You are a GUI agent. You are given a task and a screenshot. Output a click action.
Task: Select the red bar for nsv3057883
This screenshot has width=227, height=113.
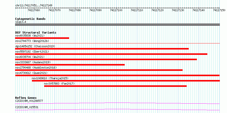tap(115, 86)
